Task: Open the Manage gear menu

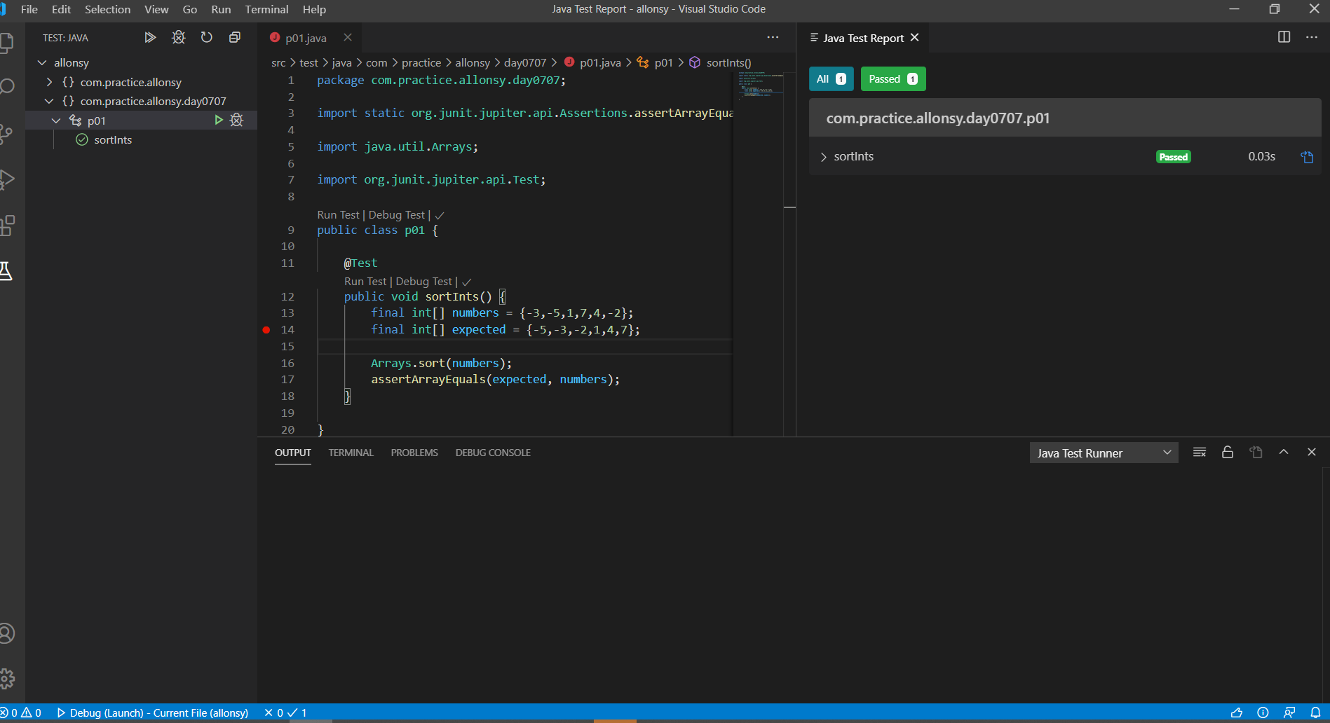Action: click(6, 678)
